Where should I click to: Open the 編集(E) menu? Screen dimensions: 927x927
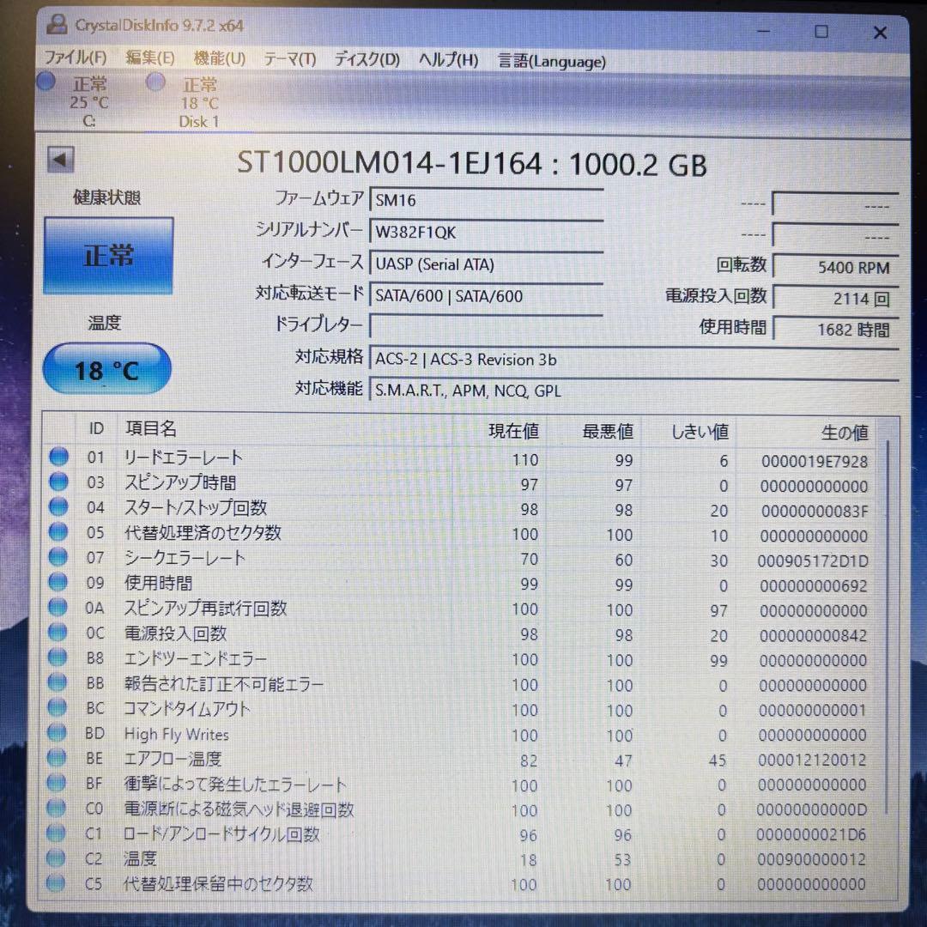click(150, 58)
